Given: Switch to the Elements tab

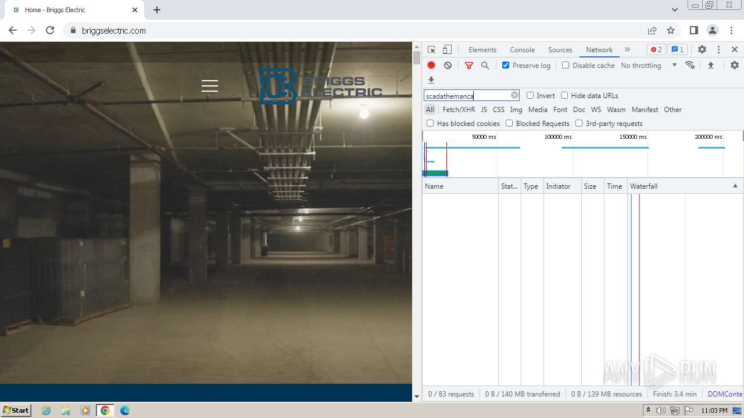Looking at the screenshot, I should 482,50.
